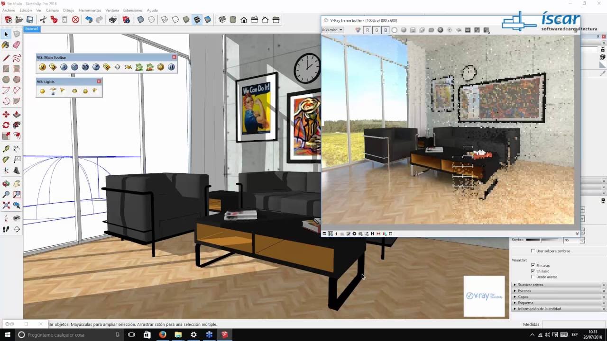Open V-Ray Material Editor (M) icon
607x341 pixels.
[42, 67]
